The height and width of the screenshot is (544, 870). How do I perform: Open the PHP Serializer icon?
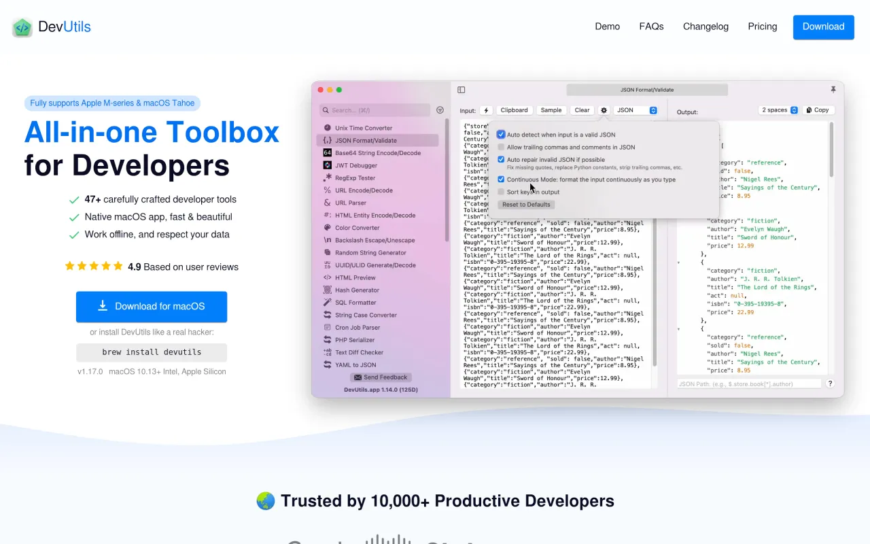[x=328, y=340]
